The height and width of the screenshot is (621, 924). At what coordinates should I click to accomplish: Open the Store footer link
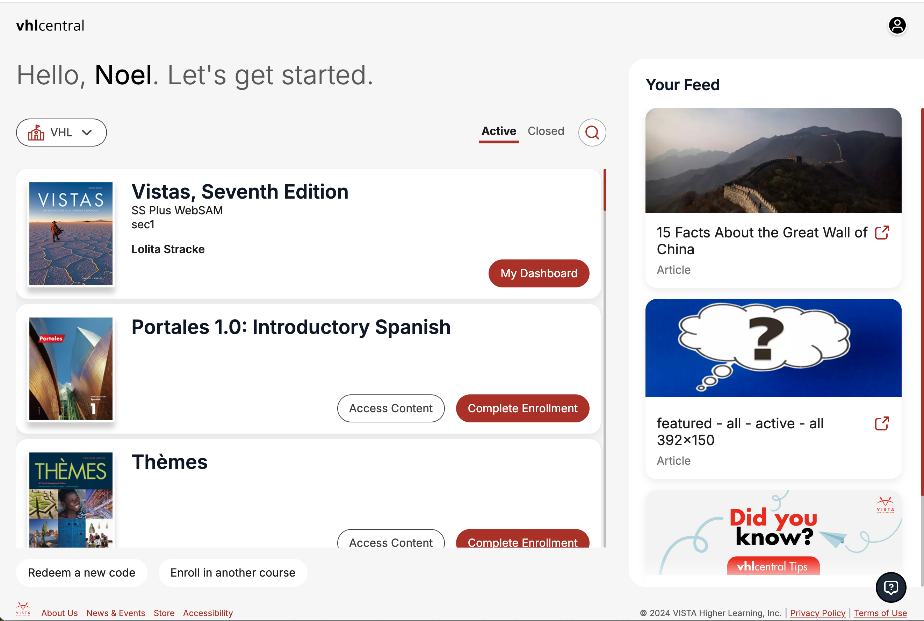[x=164, y=613]
